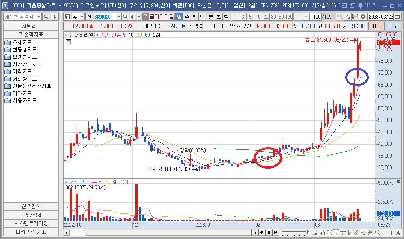
Task: Select the 초 second chart period
Action: pos(219,17)
